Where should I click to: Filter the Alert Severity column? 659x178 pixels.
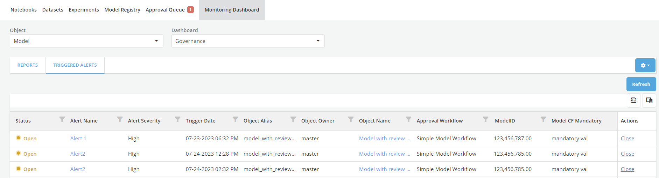coord(177,119)
